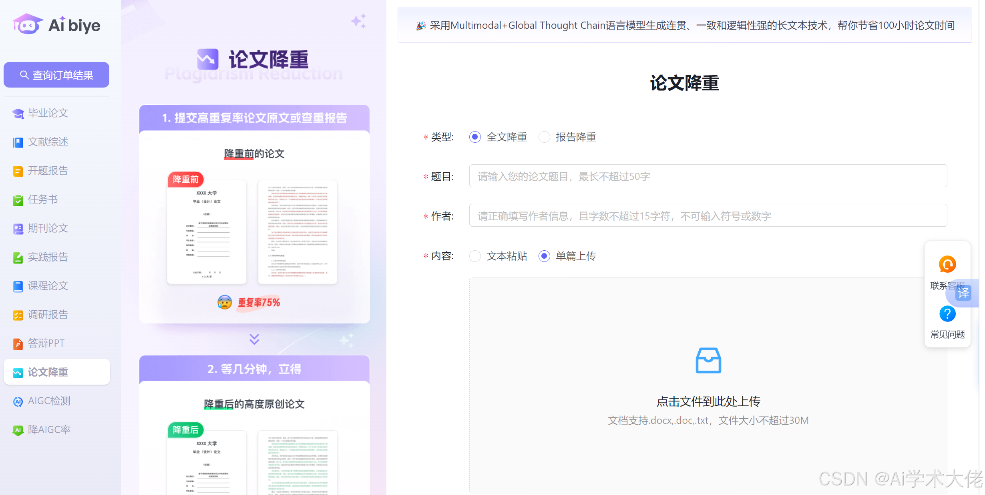This screenshot has width=985, height=495.
Task: Click the upload inbox icon
Action: pyautogui.click(x=708, y=360)
